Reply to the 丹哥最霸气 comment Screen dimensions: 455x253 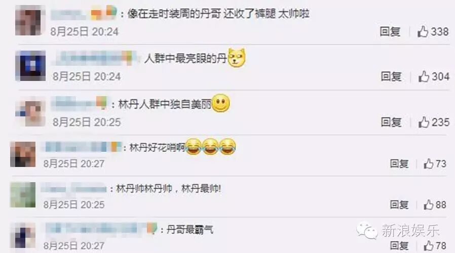coord(399,246)
